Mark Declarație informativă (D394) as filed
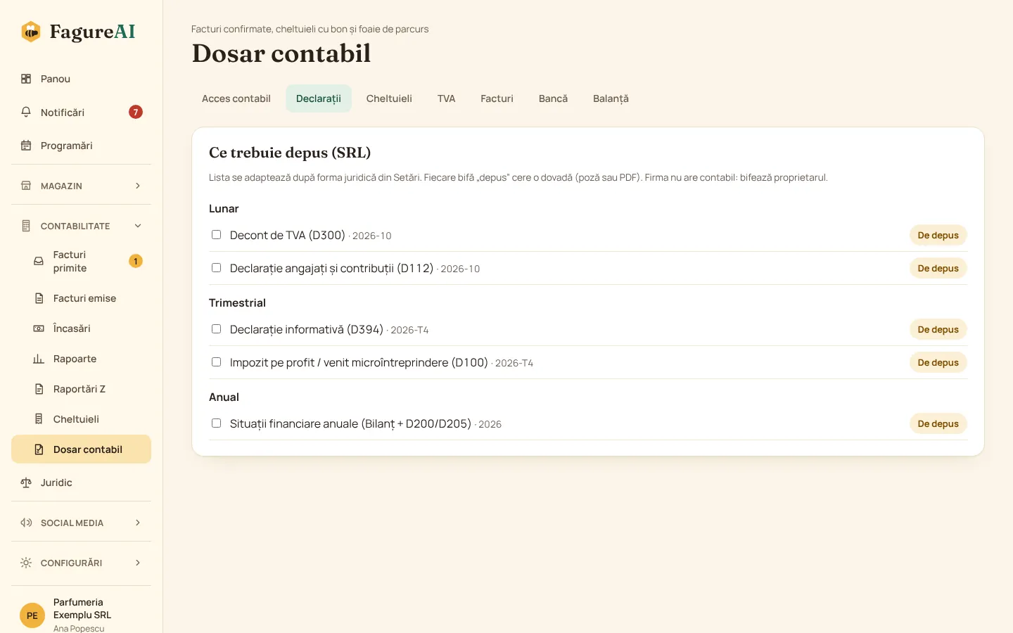The height and width of the screenshot is (633, 1013). click(217, 329)
